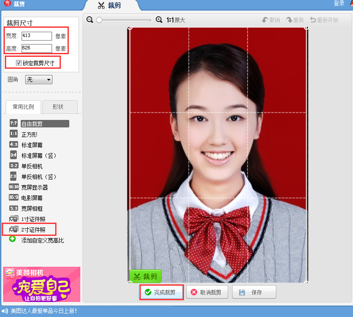353x317 pixels.
Task: Click the 保存 save button
Action: click(254, 292)
